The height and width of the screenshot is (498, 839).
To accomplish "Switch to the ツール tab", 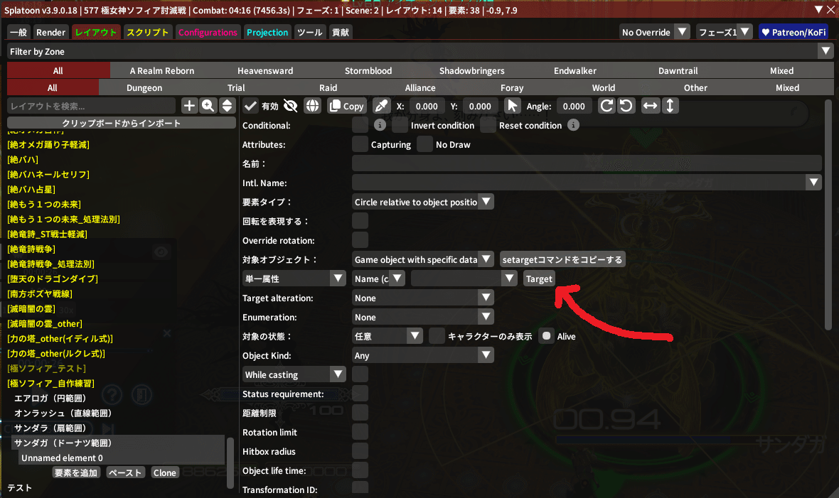I will click(x=310, y=32).
